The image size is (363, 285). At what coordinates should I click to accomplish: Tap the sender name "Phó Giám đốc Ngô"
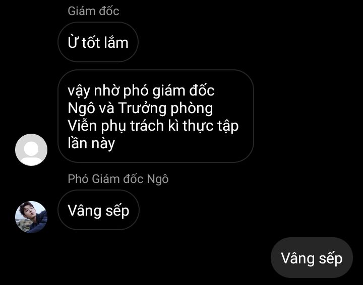(118, 179)
